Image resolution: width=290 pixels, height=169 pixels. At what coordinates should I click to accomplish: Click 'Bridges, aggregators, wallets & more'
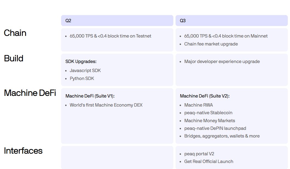pos(222,136)
